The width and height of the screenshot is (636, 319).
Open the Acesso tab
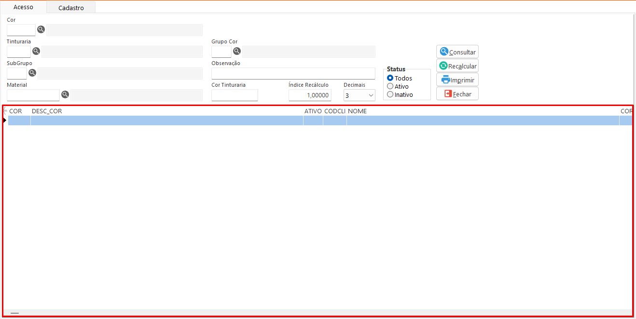pos(23,7)
